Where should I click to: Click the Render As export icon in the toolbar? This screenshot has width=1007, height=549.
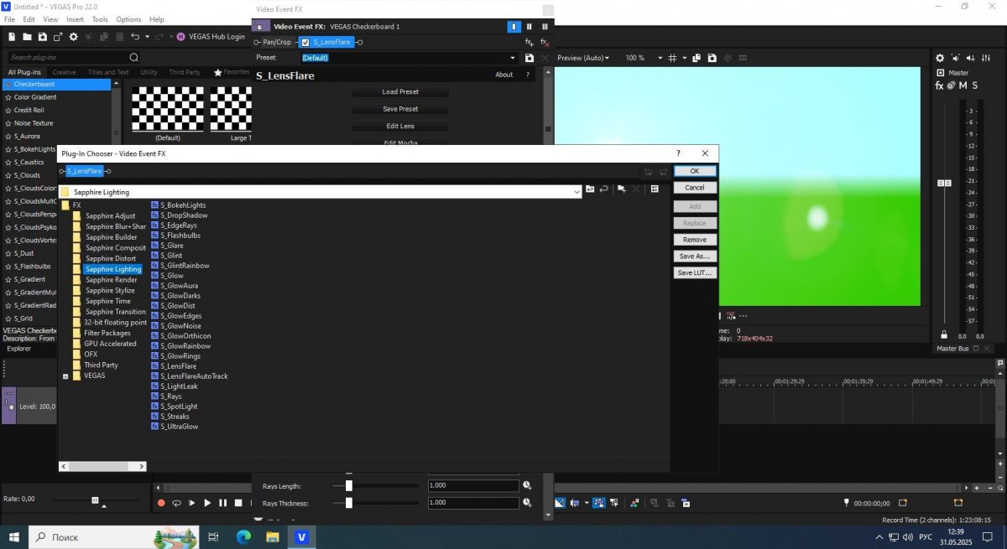(x=58, y=37)
